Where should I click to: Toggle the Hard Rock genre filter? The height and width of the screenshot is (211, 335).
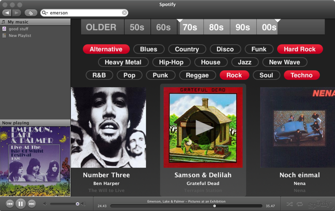300,49
